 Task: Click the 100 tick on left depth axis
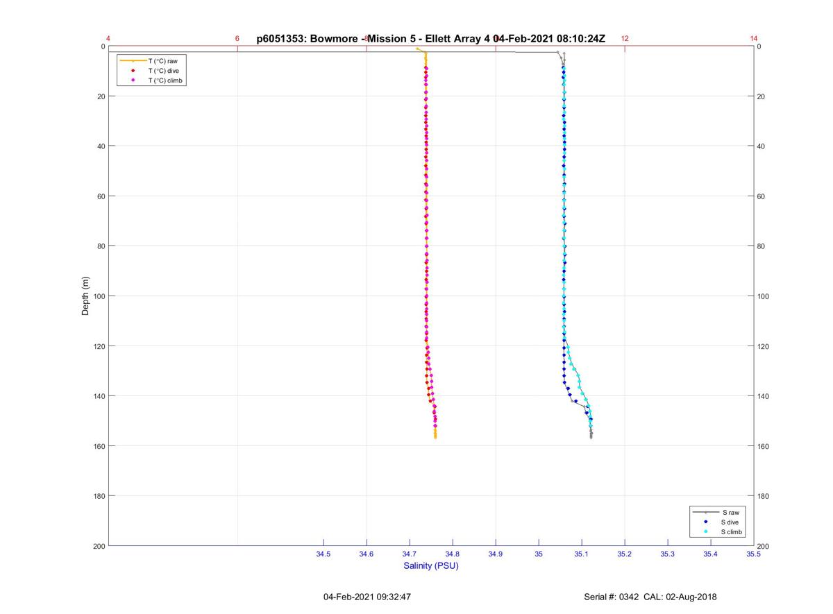coord(99,296)
